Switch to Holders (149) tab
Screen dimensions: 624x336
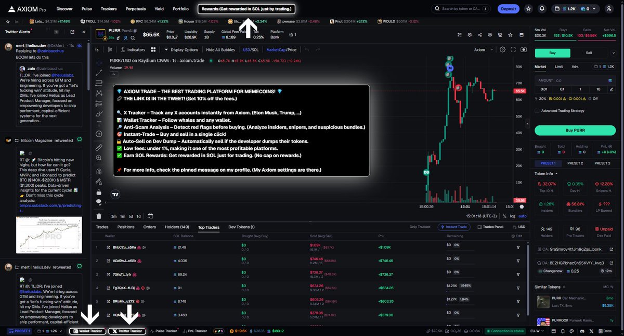177,227
